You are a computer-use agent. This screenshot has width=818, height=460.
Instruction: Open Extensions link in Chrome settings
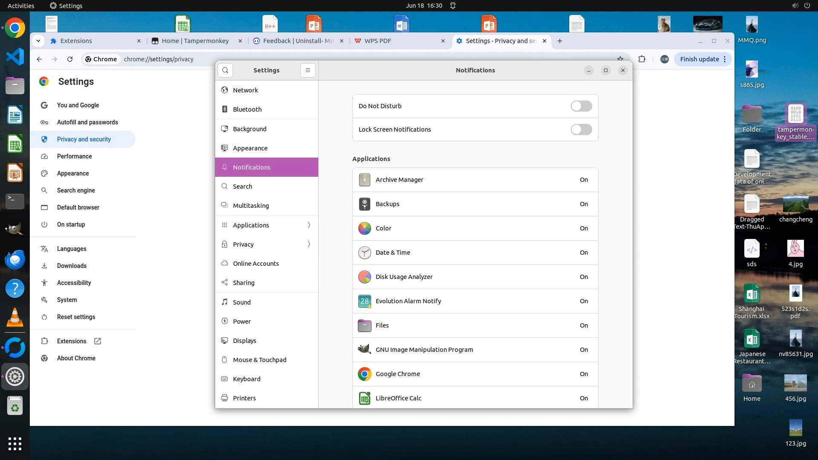tap(72, 341)
